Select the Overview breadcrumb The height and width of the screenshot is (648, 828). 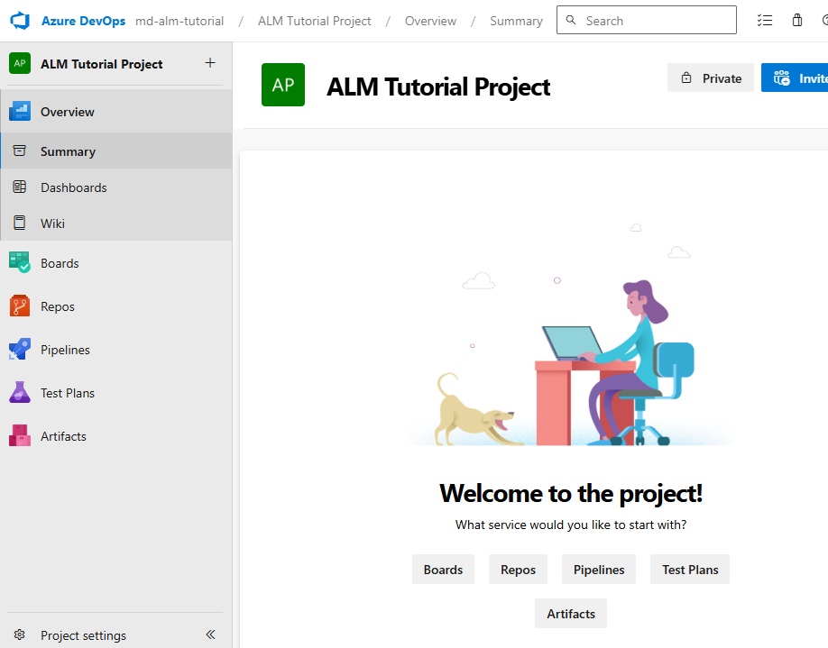(430, 21)
